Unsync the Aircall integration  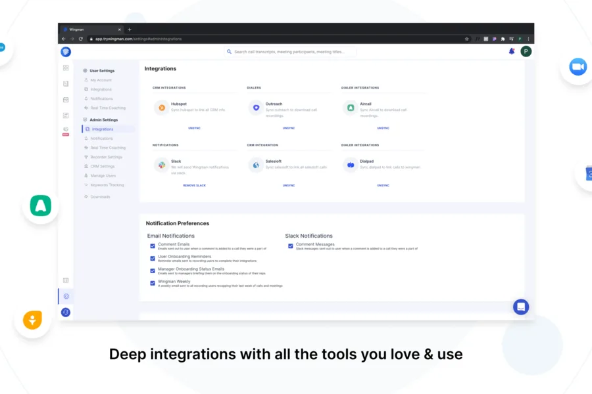pos(383,128)
